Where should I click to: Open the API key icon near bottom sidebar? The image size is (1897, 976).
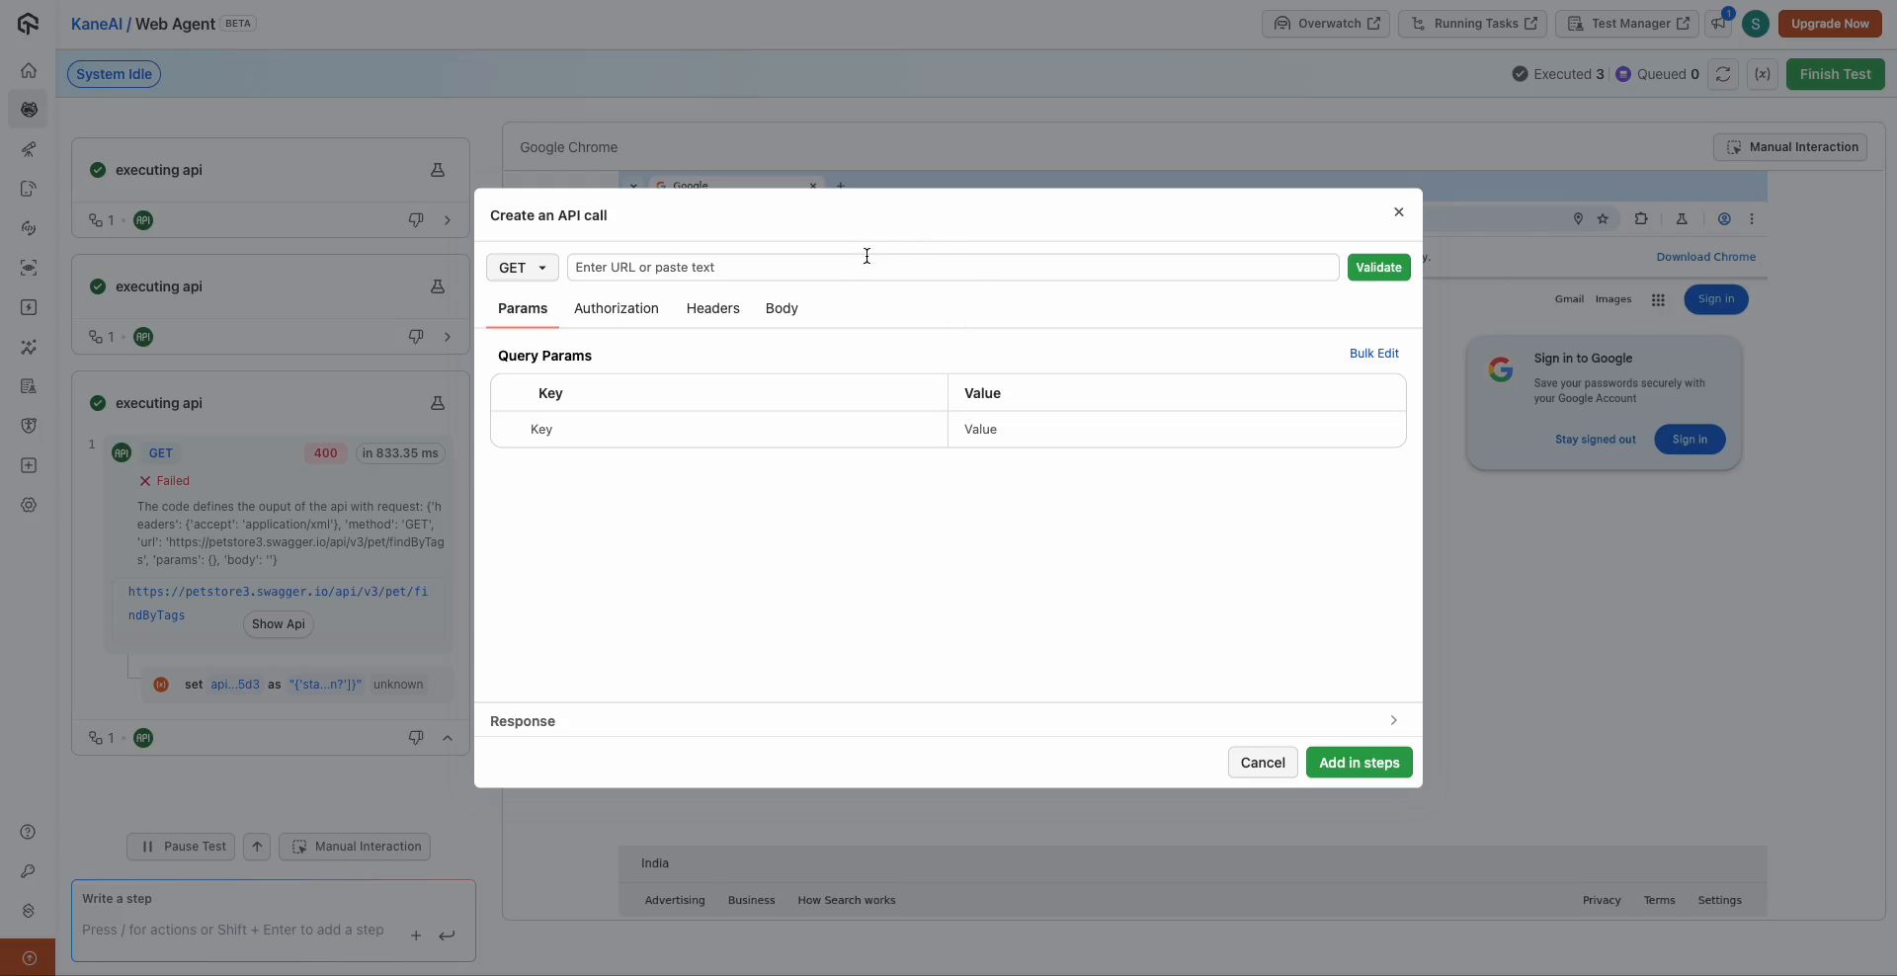(x=29, y=872)
